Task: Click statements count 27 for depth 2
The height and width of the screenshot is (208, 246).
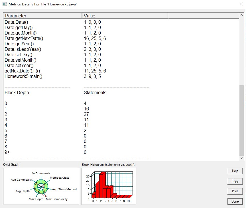Action: 86,114
